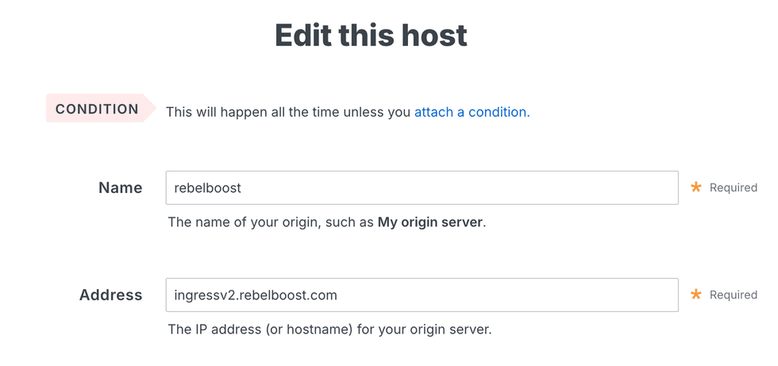The width and height of the screenshot is (778, 366).
Task: Focus the Address input with ingressv2.rebelboost.com
Action: click(422, 295)
